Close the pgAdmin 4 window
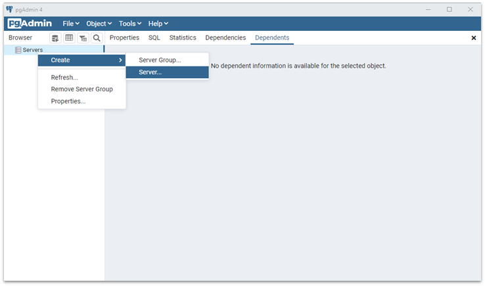Screen dimensions: 485x286 click(470, 10)
